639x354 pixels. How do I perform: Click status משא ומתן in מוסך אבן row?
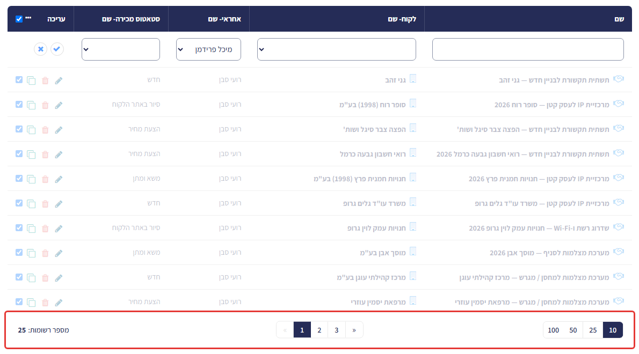146,253
